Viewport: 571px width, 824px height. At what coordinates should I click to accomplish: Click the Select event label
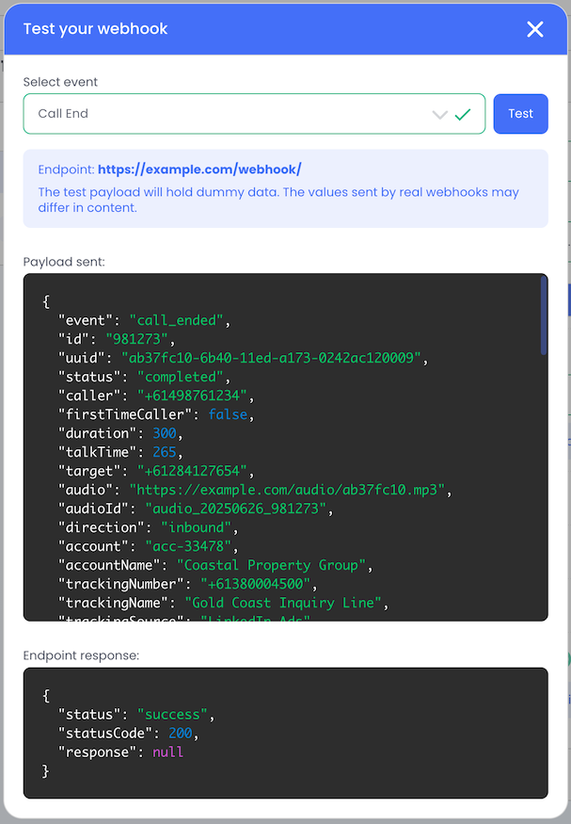tap(60, 82)
